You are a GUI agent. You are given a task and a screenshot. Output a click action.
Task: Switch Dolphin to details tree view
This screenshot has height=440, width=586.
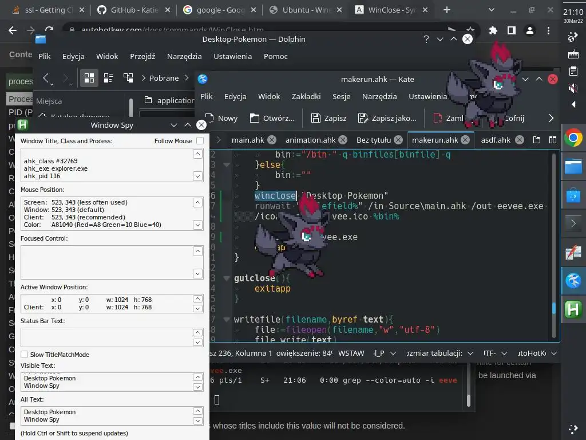[128, 78]
